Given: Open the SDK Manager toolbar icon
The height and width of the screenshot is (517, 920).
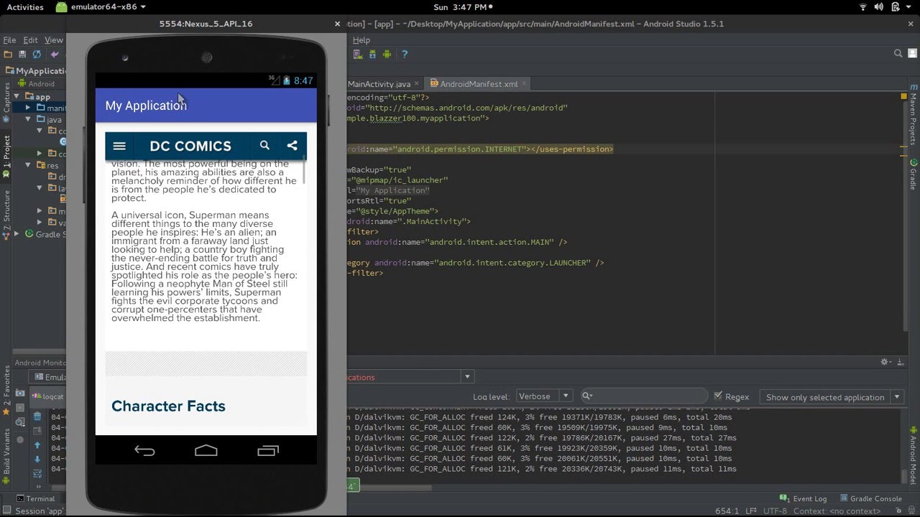Looking at the screenshot, I should point(372,54).
